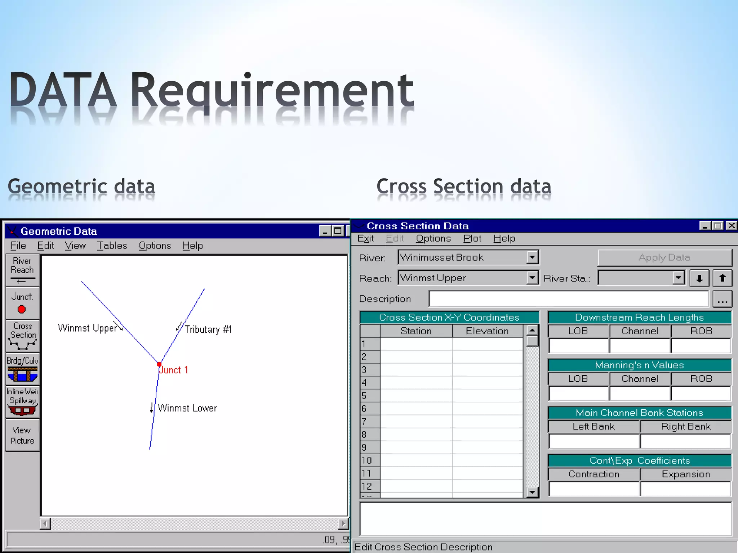Open the River Sta. dropdown
The image size is (738, 553).
(x=678, y=278)
